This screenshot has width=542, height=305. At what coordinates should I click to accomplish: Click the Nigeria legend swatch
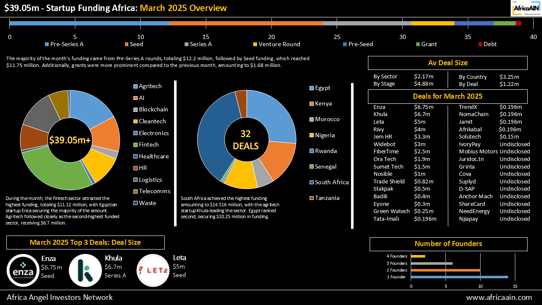pyautogui.click(x=311, y=136)
